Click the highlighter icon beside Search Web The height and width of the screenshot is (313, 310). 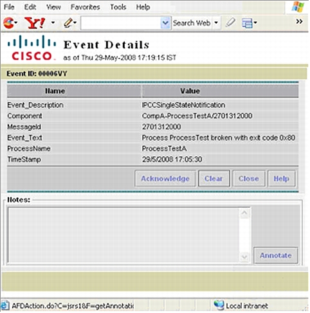pyautogui.click(x=230, y=22)
